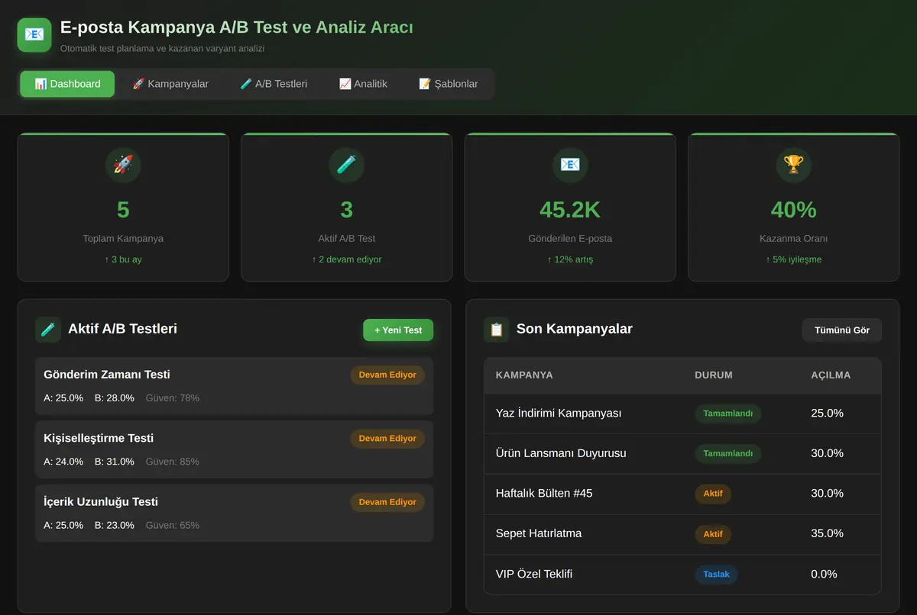
Task: Switch to the Kampanyalar tab
Action: (170, 84)
